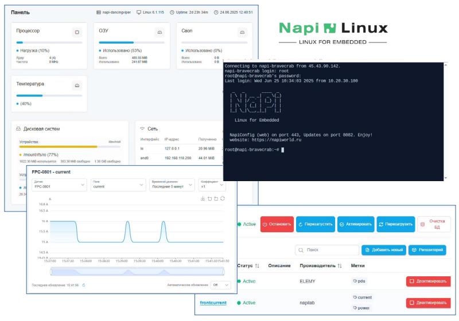Click the gauge icon on Температура card
This screenshot has height=321, width=459.
pyautogui.click(x=77, y=85)
